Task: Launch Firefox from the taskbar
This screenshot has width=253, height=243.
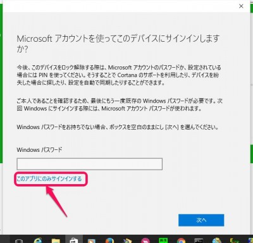Action: (x=109, y=240)
